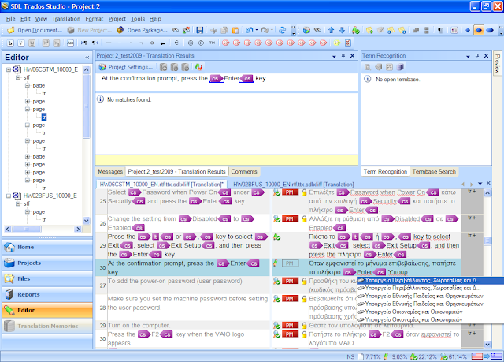Viewport: 504px width, 362px height.
Task: Open Undo history dropdown arrow
Action: click(257, 30)
